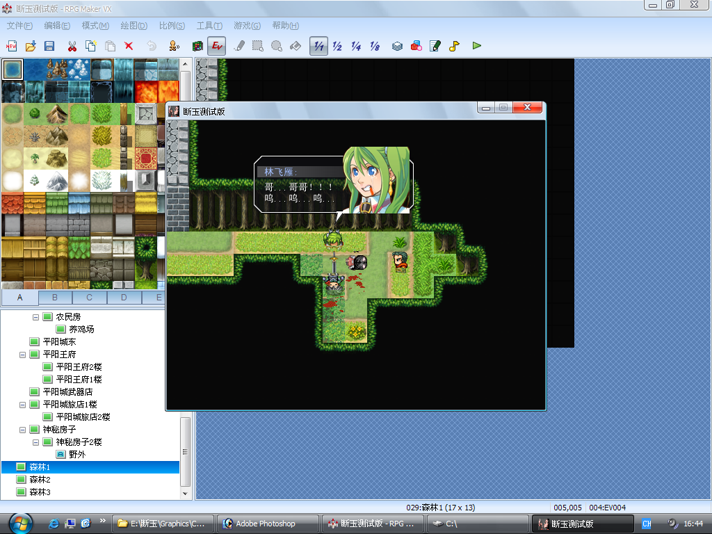Save the project with the floppy disk icon
This screenshot has height=534, width=712.
[x=49, y=46]
